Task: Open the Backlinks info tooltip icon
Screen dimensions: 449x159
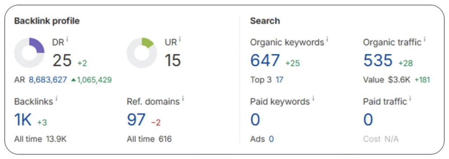Action: [x=57, y=99]
